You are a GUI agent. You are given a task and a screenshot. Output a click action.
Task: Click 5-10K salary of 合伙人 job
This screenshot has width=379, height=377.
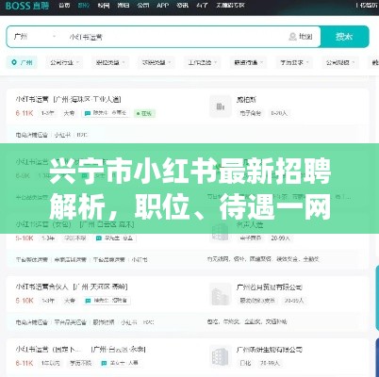(x=25, y=301)
